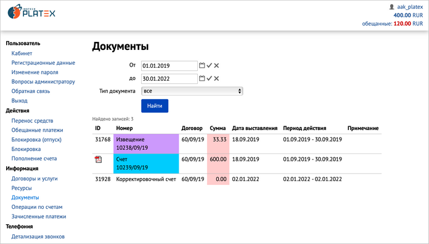The width and height of the screenshot is (429, 244).
Task: Click the user avatar icon beside aak_platex
Action: pos(392,7)
